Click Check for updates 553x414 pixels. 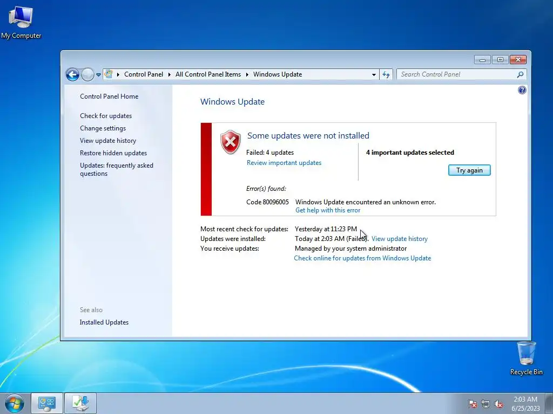pyautogui.click(x=106, y=116)
